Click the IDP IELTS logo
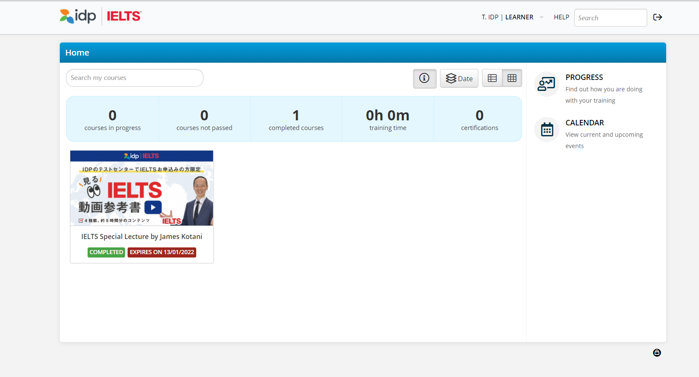Image resolution: width=699 pixels, height=377 pixels. tap(100, 16)
